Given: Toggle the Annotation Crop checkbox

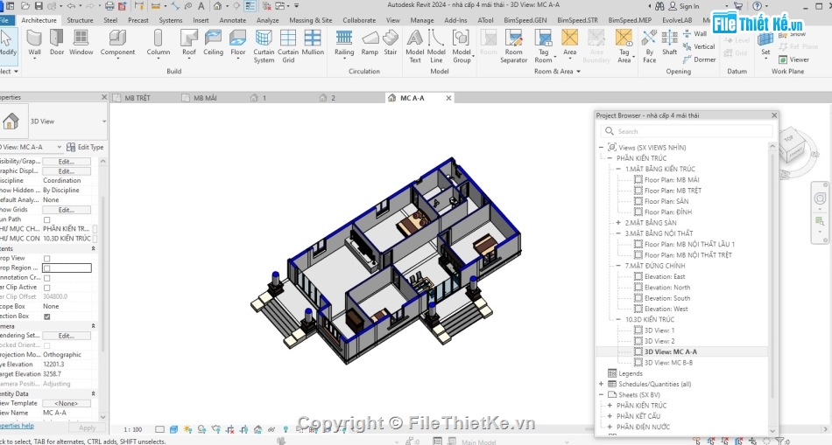Looking at the screenshot, I should 46,278.
